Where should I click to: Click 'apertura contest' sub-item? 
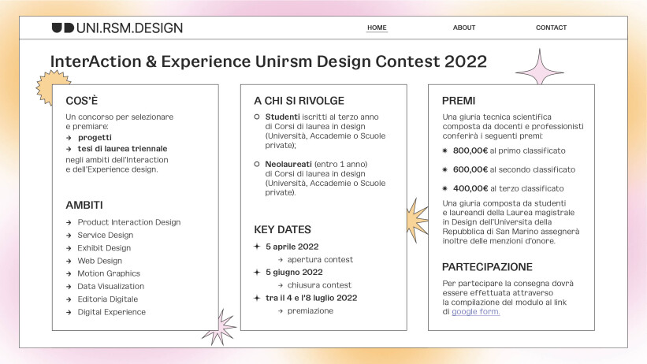pos(320,259)
